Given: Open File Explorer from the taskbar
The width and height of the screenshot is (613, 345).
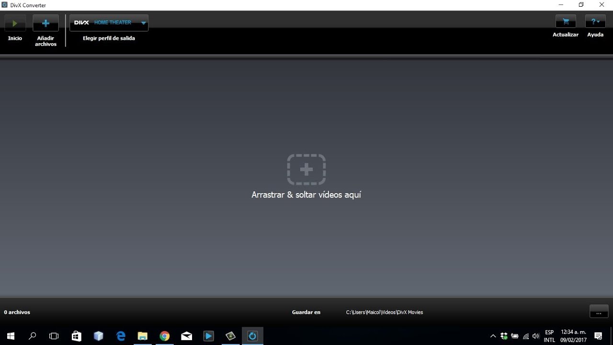Looking at the screenshot, I should (143, 336).
